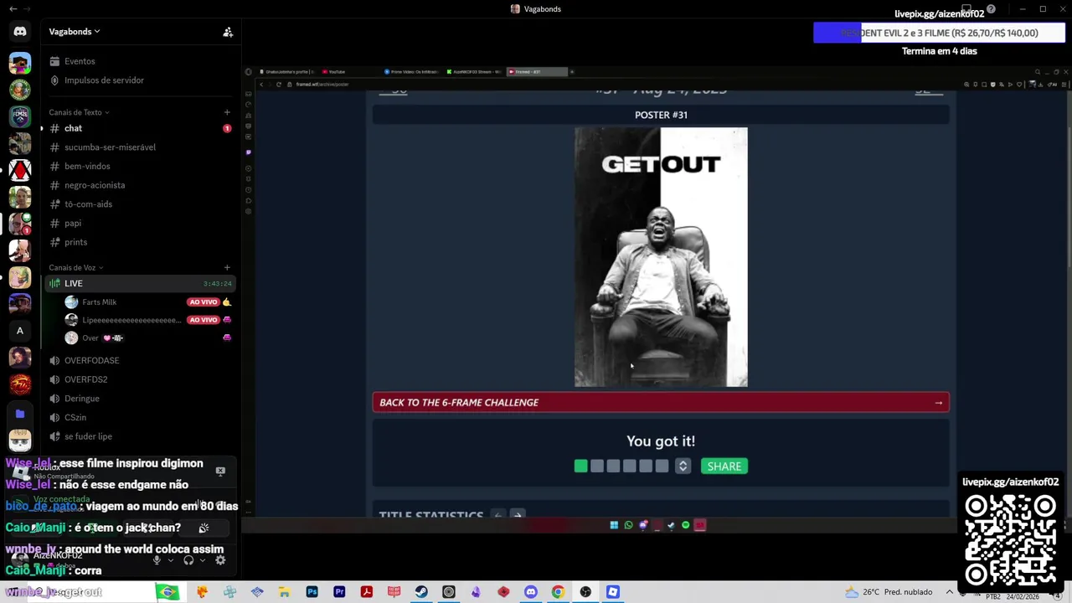Open Adobe Acrobat from the taskbar

(x=367, y=592)
